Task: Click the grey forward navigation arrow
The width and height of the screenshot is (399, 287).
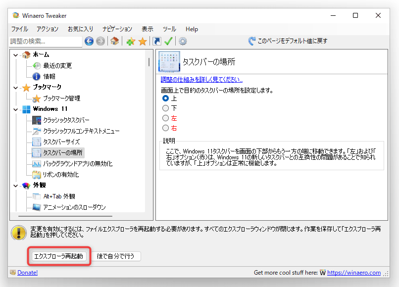Action: click(x=100, y=41)
